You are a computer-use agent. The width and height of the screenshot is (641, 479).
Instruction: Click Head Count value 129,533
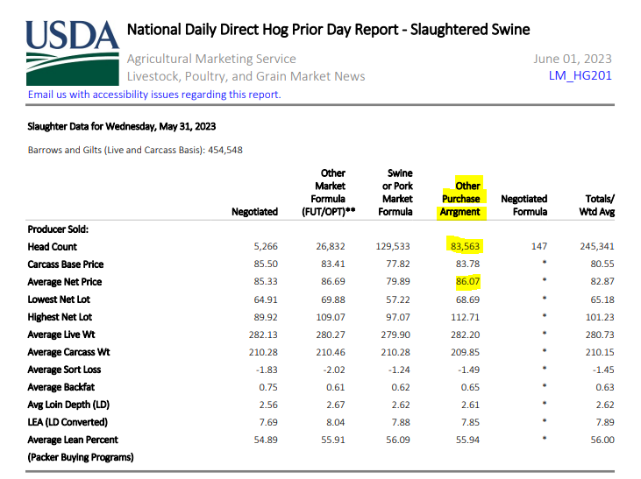click(x=393, y=246)
